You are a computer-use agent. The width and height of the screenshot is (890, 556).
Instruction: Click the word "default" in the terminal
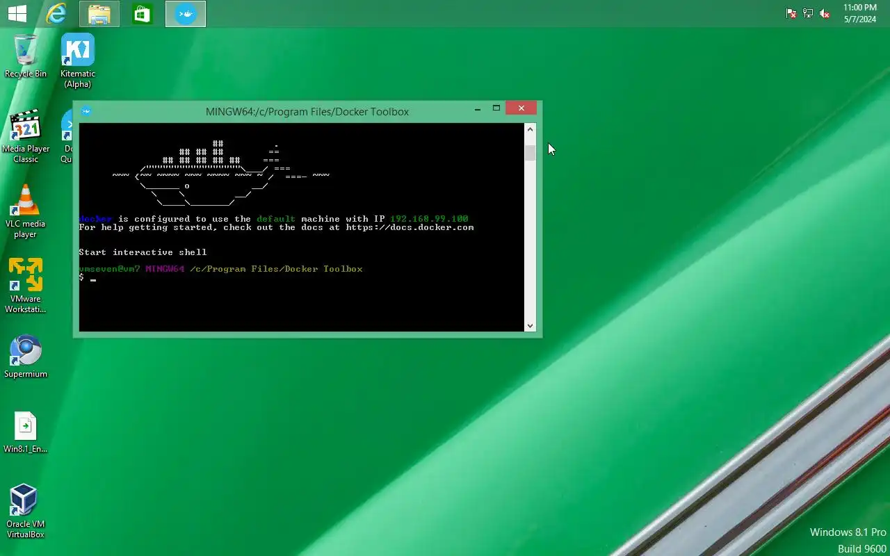tap(276, 219)
